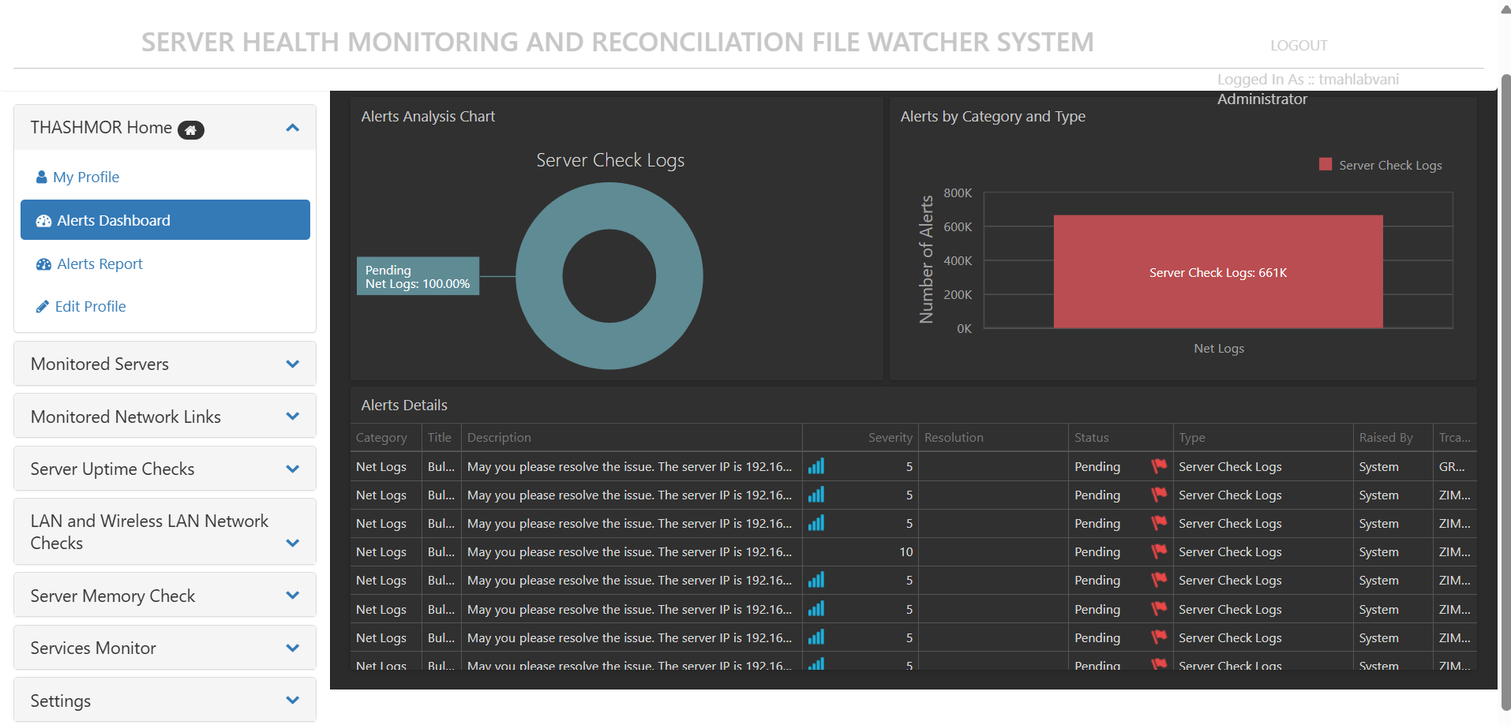1511x725 pixels.
Task: Open the Alerts Report page
Action: click(x=99, y=264)
